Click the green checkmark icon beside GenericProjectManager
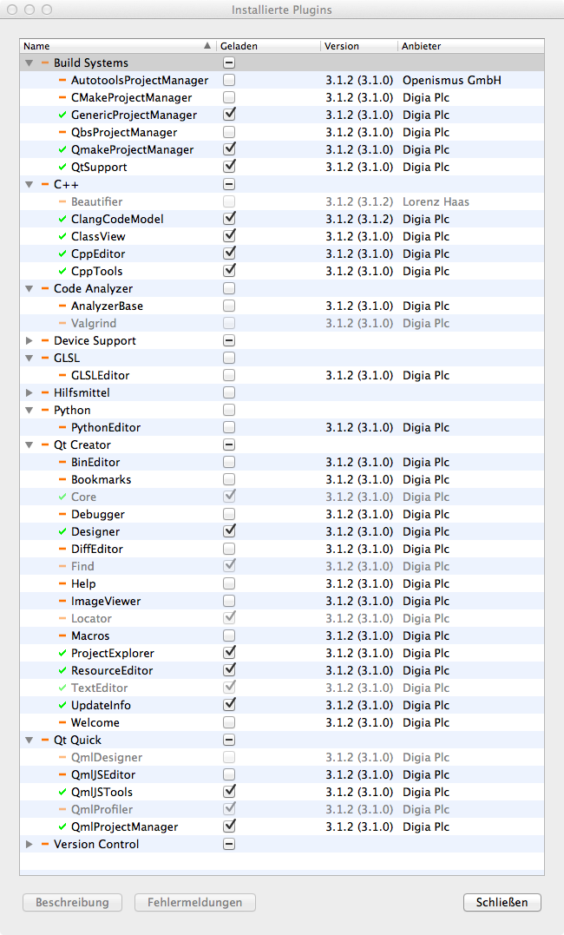 62,115
